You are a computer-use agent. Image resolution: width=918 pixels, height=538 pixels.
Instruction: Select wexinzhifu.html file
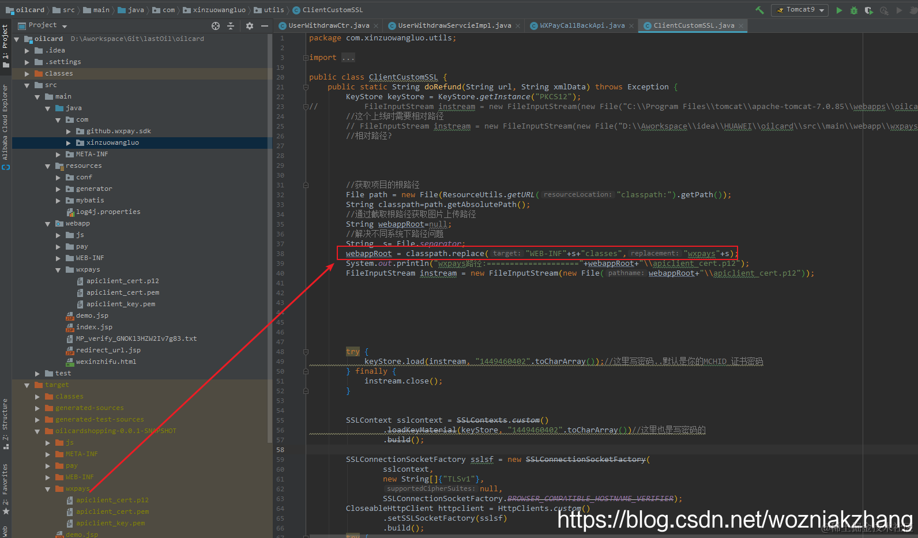pos(106,362)
